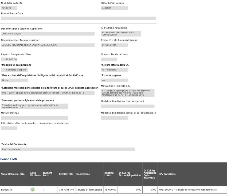
Task: Select the ID Stazione Appaltante value
Action: pyautogui.click(x=121, y=34)
